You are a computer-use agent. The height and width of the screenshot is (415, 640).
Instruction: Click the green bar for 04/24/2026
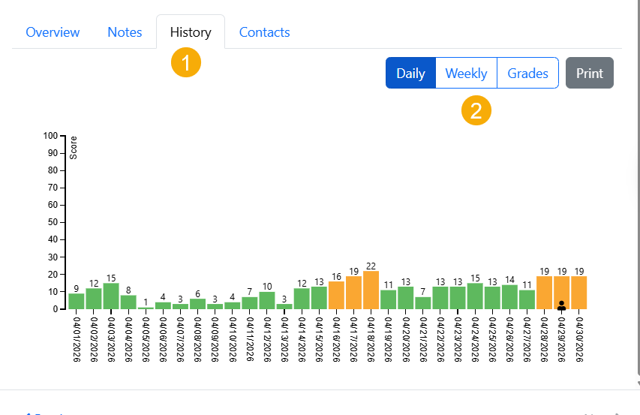(475, 296)
